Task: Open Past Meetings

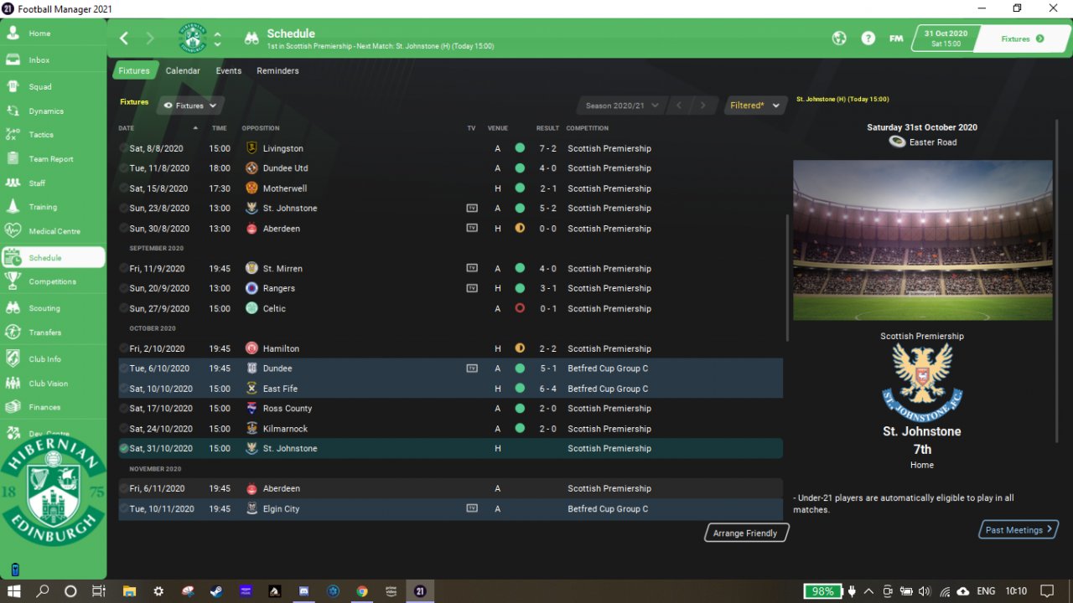Action: [1019, 530]
